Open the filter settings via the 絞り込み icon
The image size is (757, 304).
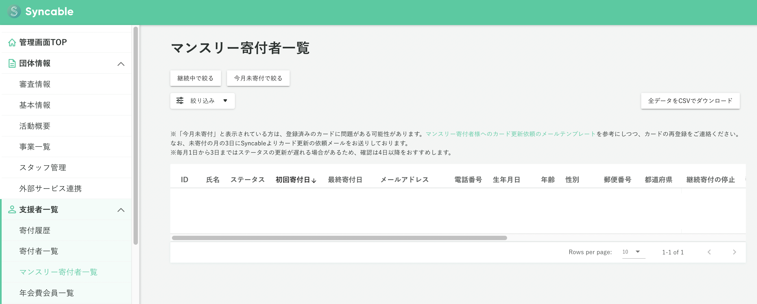(180, 101)
